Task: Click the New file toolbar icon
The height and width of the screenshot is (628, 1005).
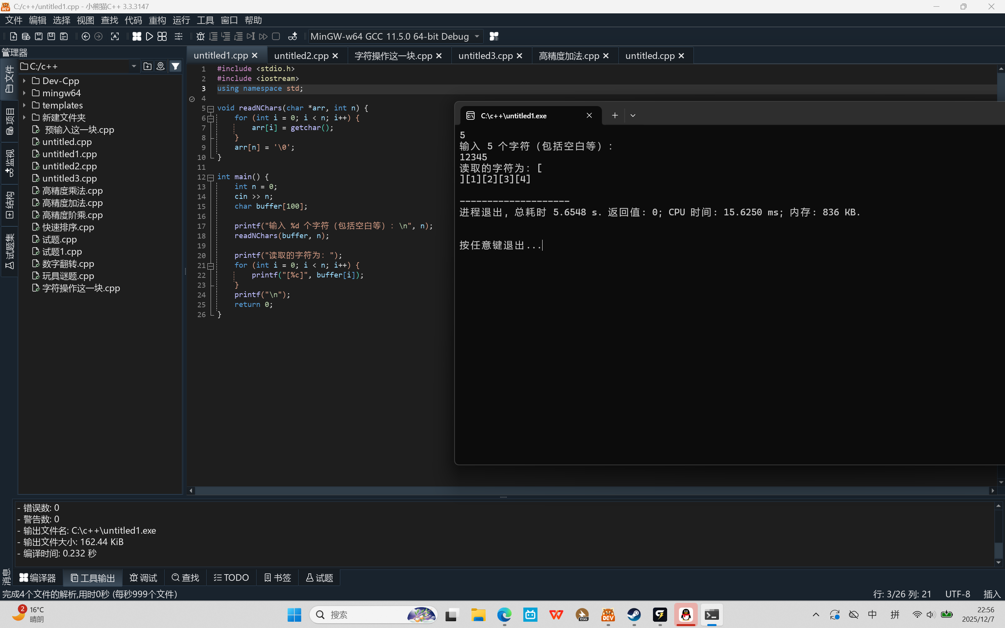Action: 13,37
